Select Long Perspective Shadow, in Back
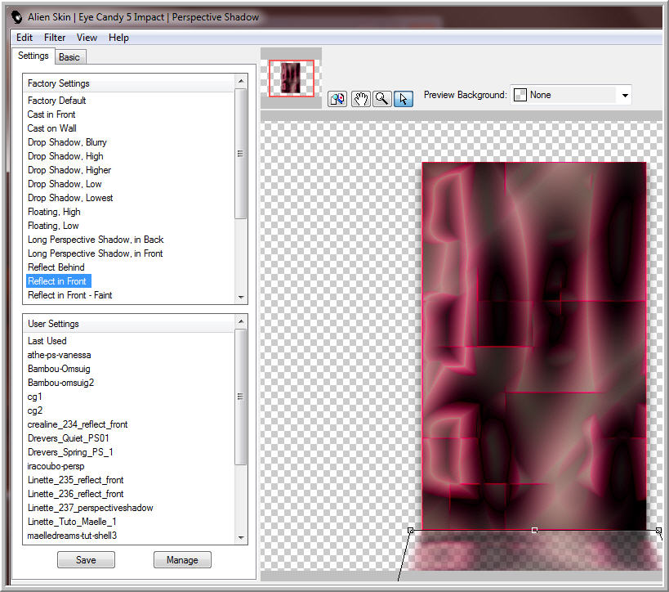Screen dimensions: 669x592 (x=96, y=240)
